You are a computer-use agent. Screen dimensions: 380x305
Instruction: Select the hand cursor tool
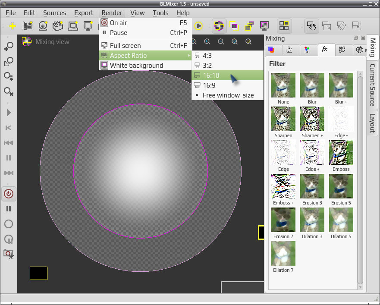(x=311, y=26)
